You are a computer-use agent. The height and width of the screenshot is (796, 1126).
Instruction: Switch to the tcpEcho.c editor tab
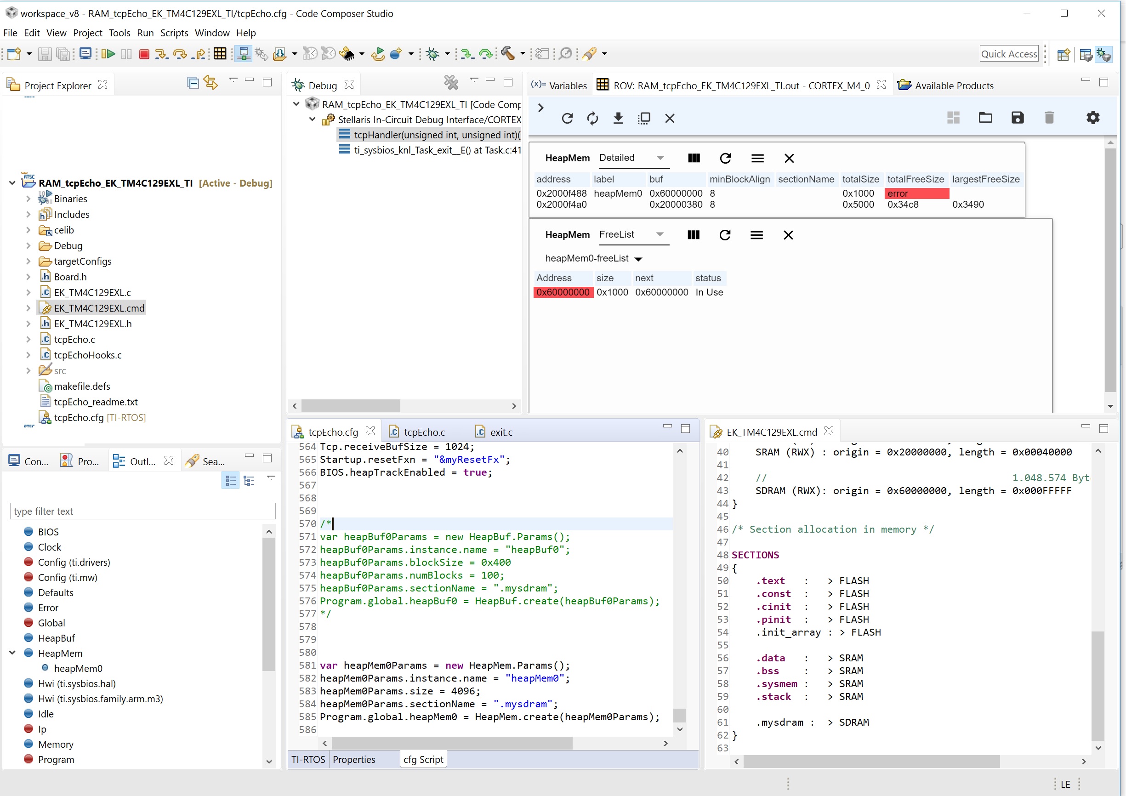pos(424,432)
